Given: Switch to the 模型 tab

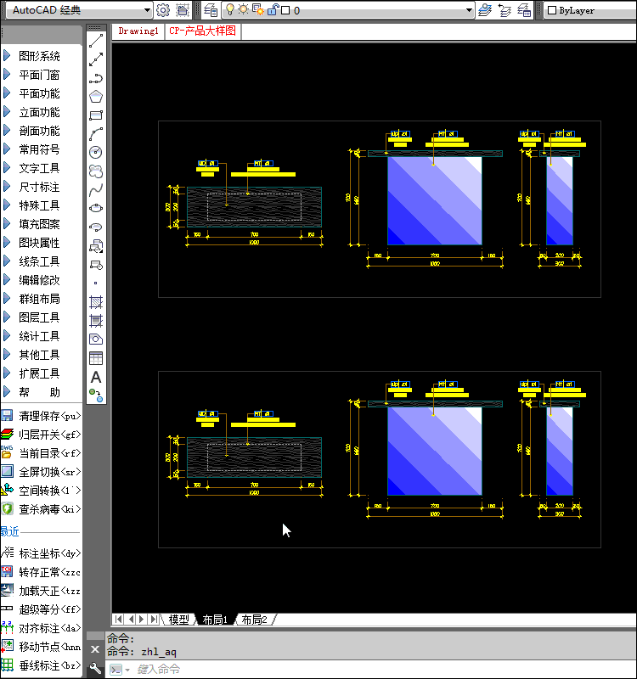Looking at the screenshot, I should [178, 620].
